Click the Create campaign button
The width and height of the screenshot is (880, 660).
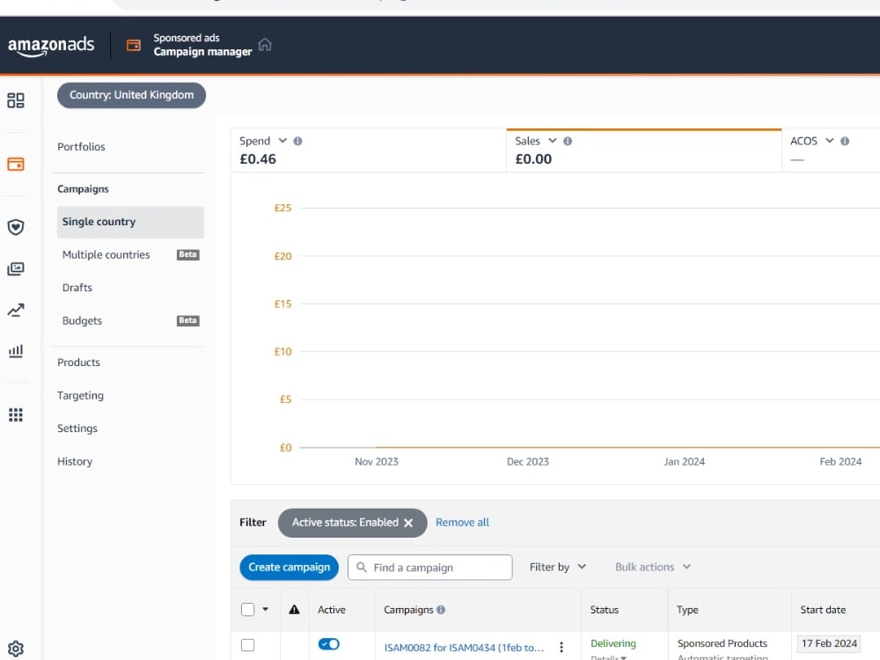[289, 567]
